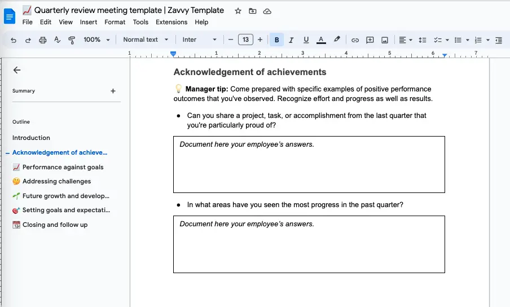Open numbered list style dropdown arrow
Screen dimensions: 510x307
point(488,40)
